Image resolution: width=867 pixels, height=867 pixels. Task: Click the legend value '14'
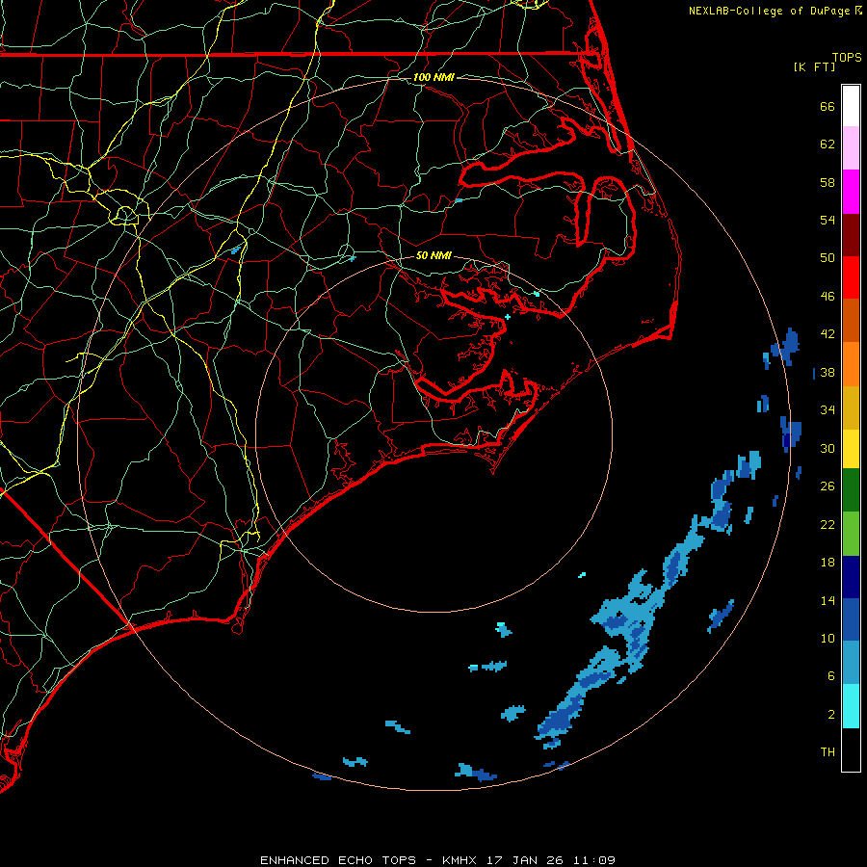click(x=828, y=600)
